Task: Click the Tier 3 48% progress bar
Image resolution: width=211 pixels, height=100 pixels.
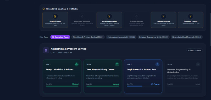Action: click(x=143, y=86)
